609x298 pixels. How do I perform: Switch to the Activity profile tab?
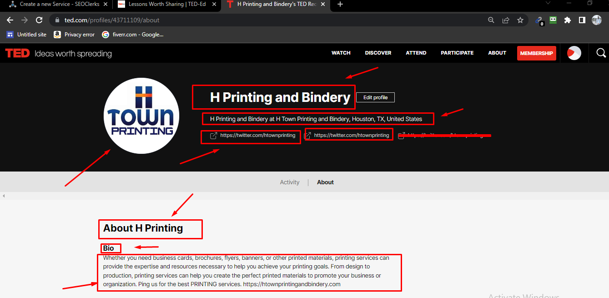(290, 182)
